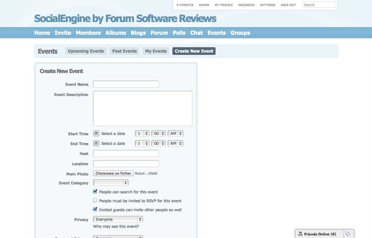The width and height of the screenshot is (372, 238).
Task: Open the My Profile link
Action: coord(224,5)
